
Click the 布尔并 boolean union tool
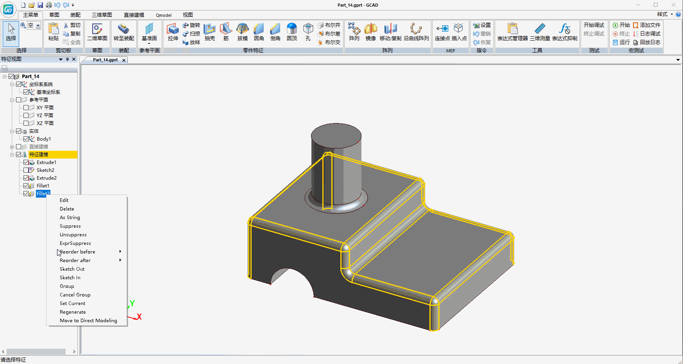pos(329,25)
